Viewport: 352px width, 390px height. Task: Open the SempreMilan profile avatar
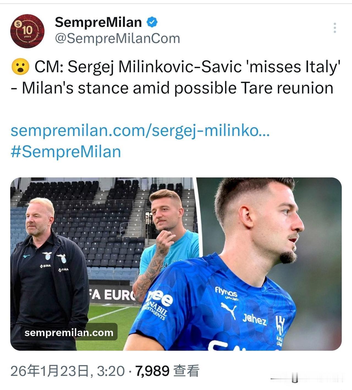point(27,31)
